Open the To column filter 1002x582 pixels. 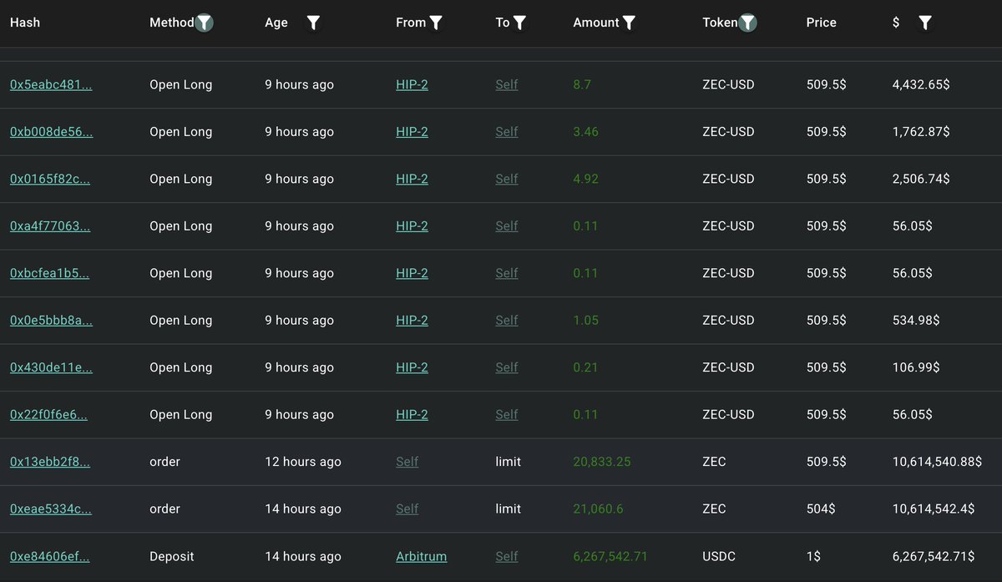tap(519, 23)
